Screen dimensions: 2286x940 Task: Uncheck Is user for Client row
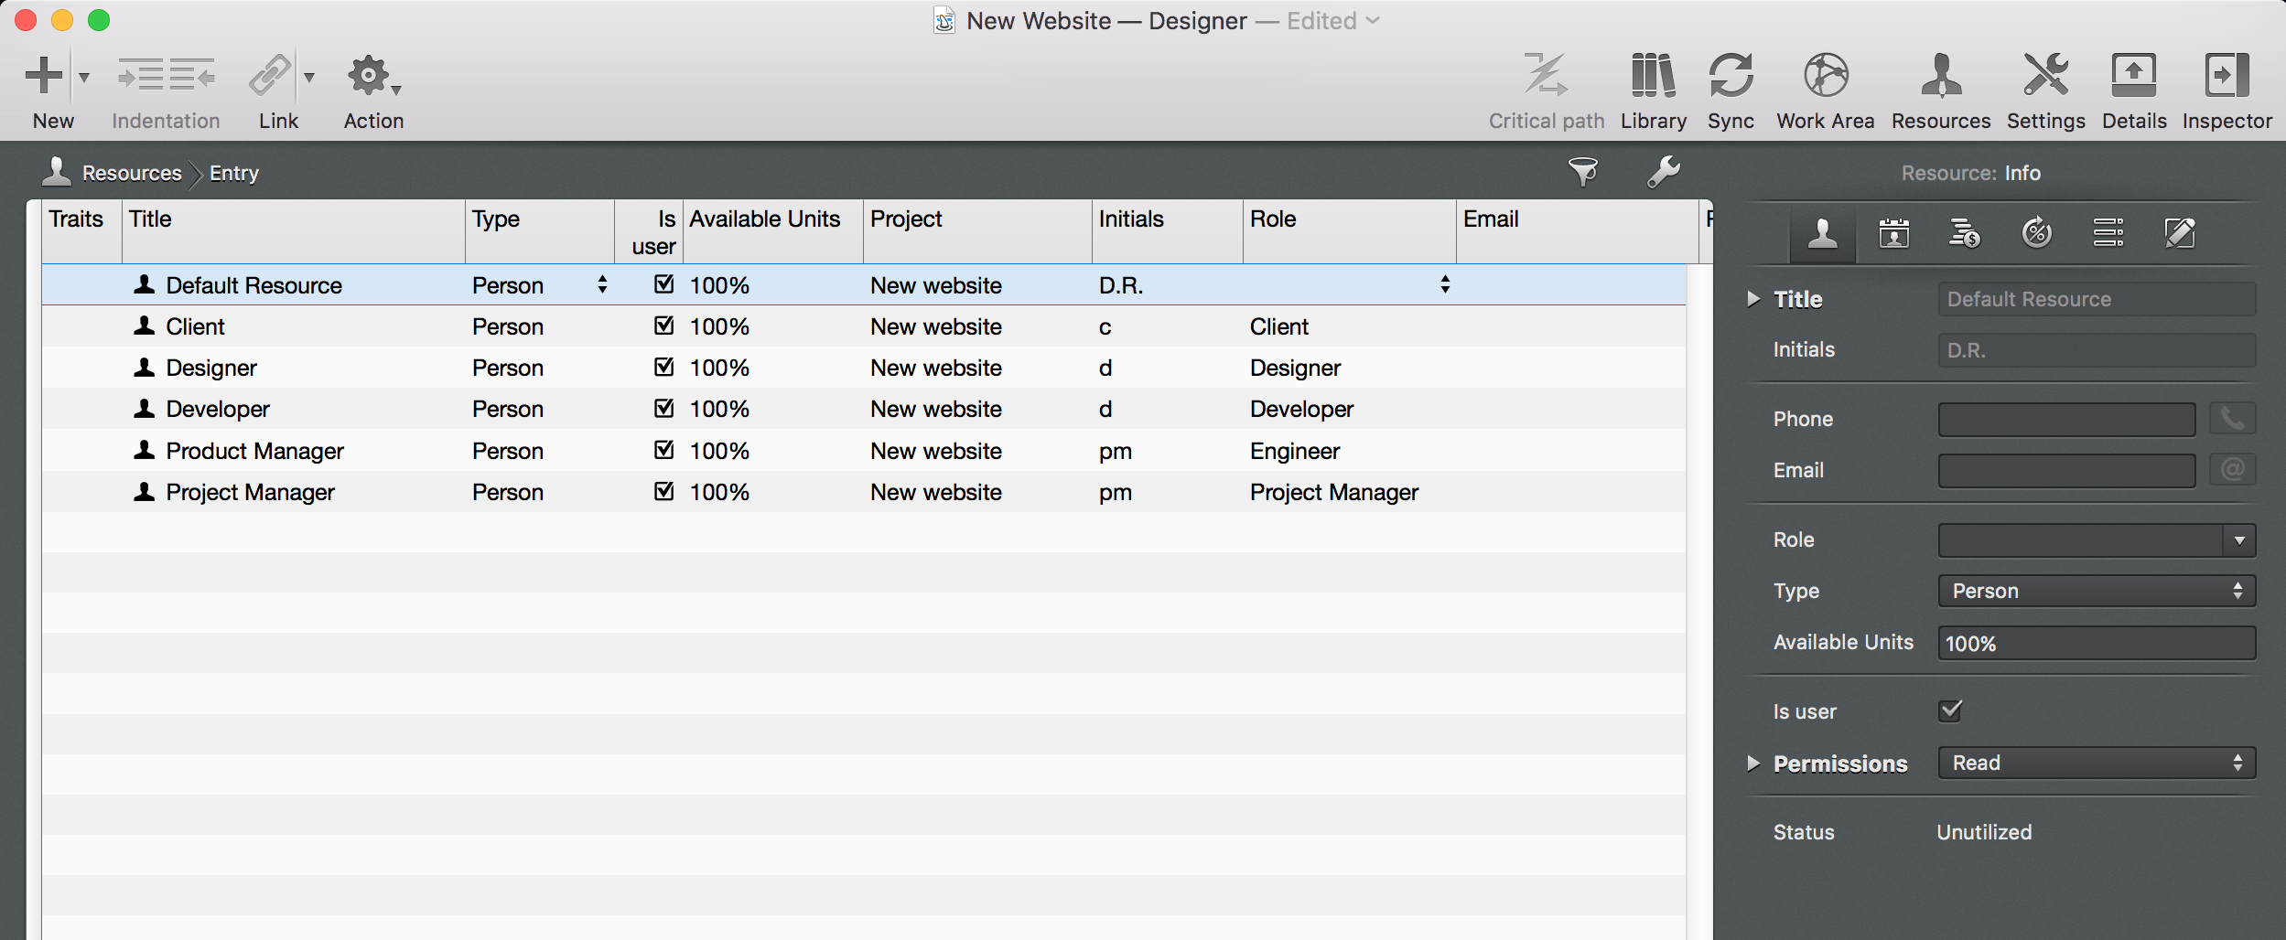point(663,326)
